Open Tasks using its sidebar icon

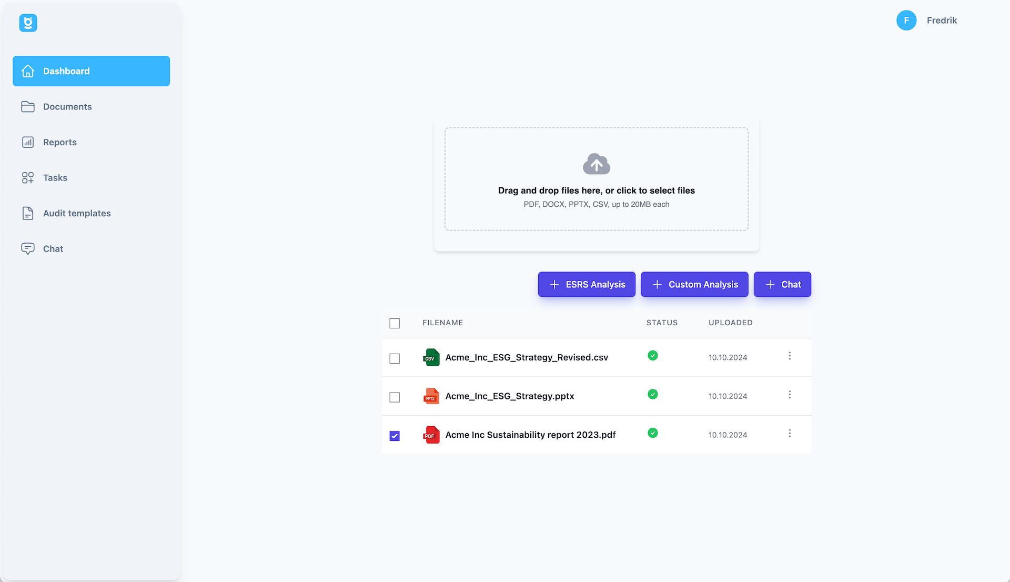tap(28, 177)
